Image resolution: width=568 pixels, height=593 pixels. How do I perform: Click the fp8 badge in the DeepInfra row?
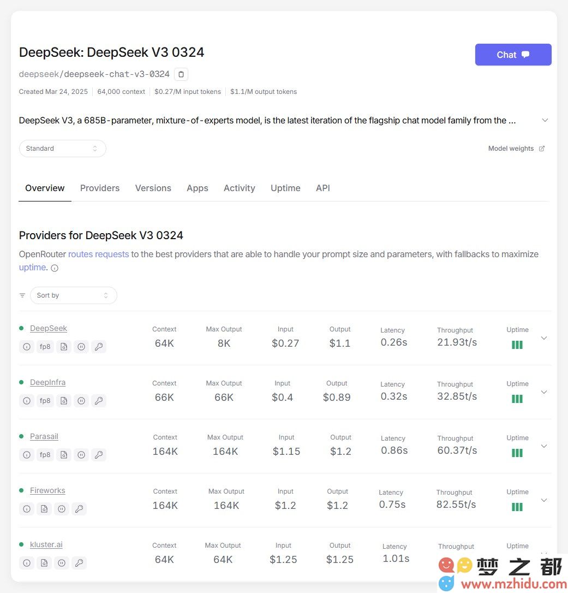pyautogui.click(x=45, y=400)
